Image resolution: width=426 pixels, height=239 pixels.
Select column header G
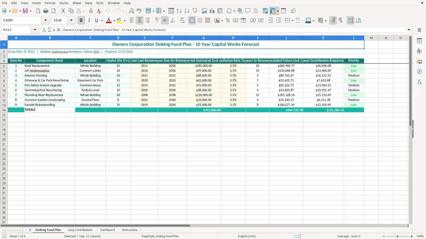click(204, 38)
